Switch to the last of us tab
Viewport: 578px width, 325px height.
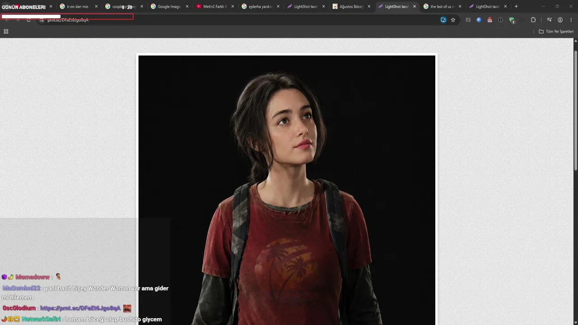tap(441, 7)
